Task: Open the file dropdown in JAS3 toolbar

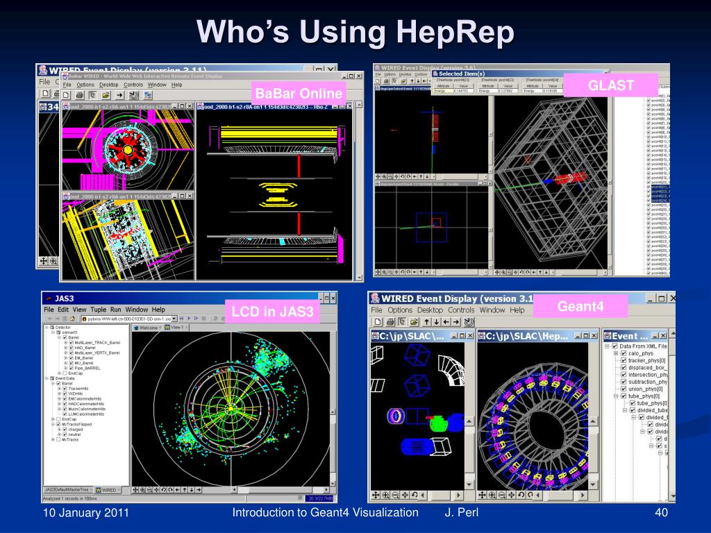Action: point(174,319)
